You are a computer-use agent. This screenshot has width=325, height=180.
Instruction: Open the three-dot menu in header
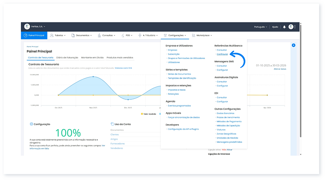click(x=295, y=27)
